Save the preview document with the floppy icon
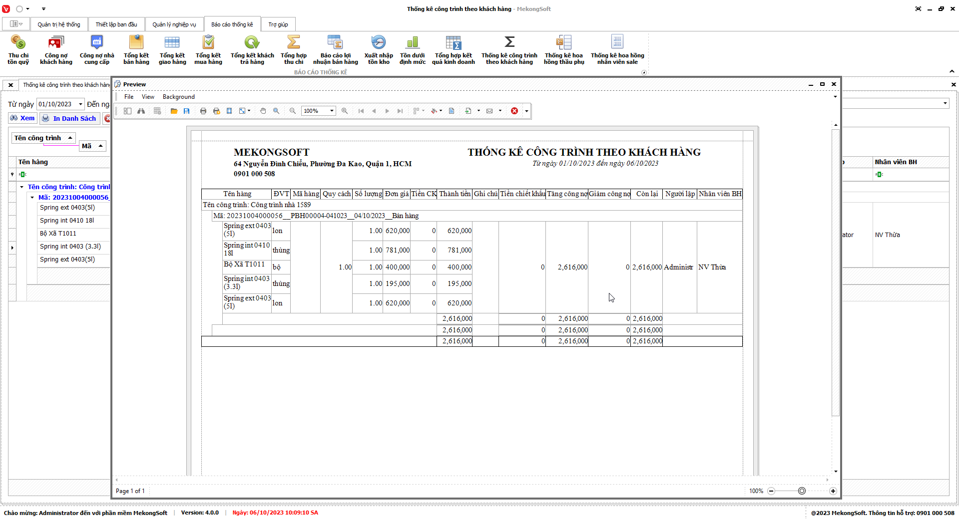The height and width of the screenshot is (519, 959). pos(186,111)
